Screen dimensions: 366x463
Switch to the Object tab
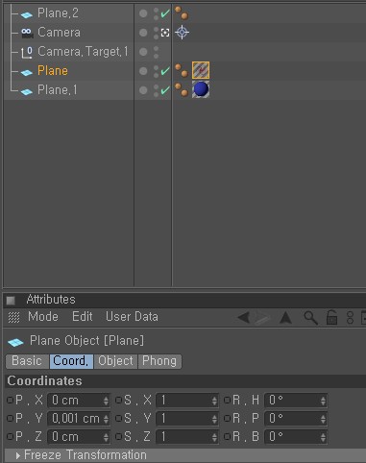[115, 361]
